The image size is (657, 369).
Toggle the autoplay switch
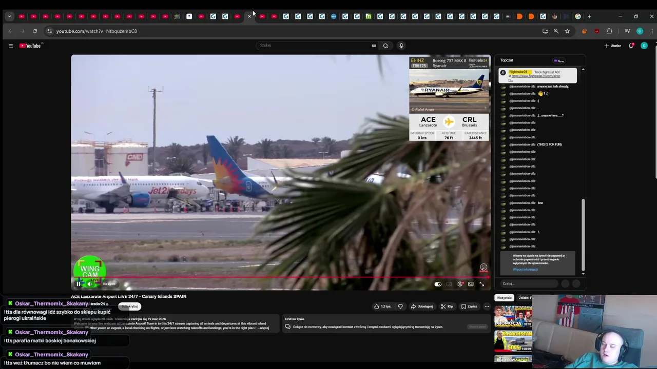[438, 284]
